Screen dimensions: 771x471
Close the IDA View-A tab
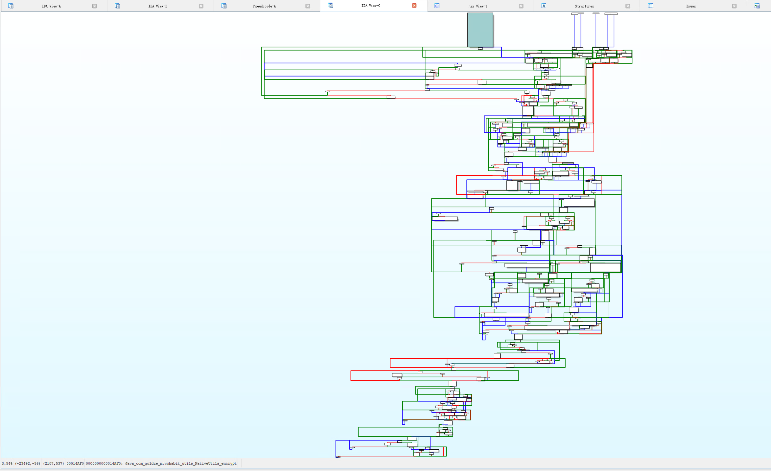[95, 6]
